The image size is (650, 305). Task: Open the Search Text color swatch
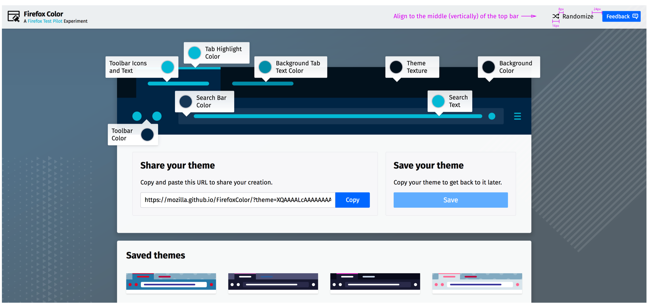coord(438,101)
